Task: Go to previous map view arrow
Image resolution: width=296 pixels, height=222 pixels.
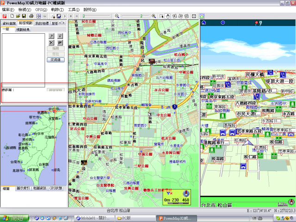Action: [39, 16]
